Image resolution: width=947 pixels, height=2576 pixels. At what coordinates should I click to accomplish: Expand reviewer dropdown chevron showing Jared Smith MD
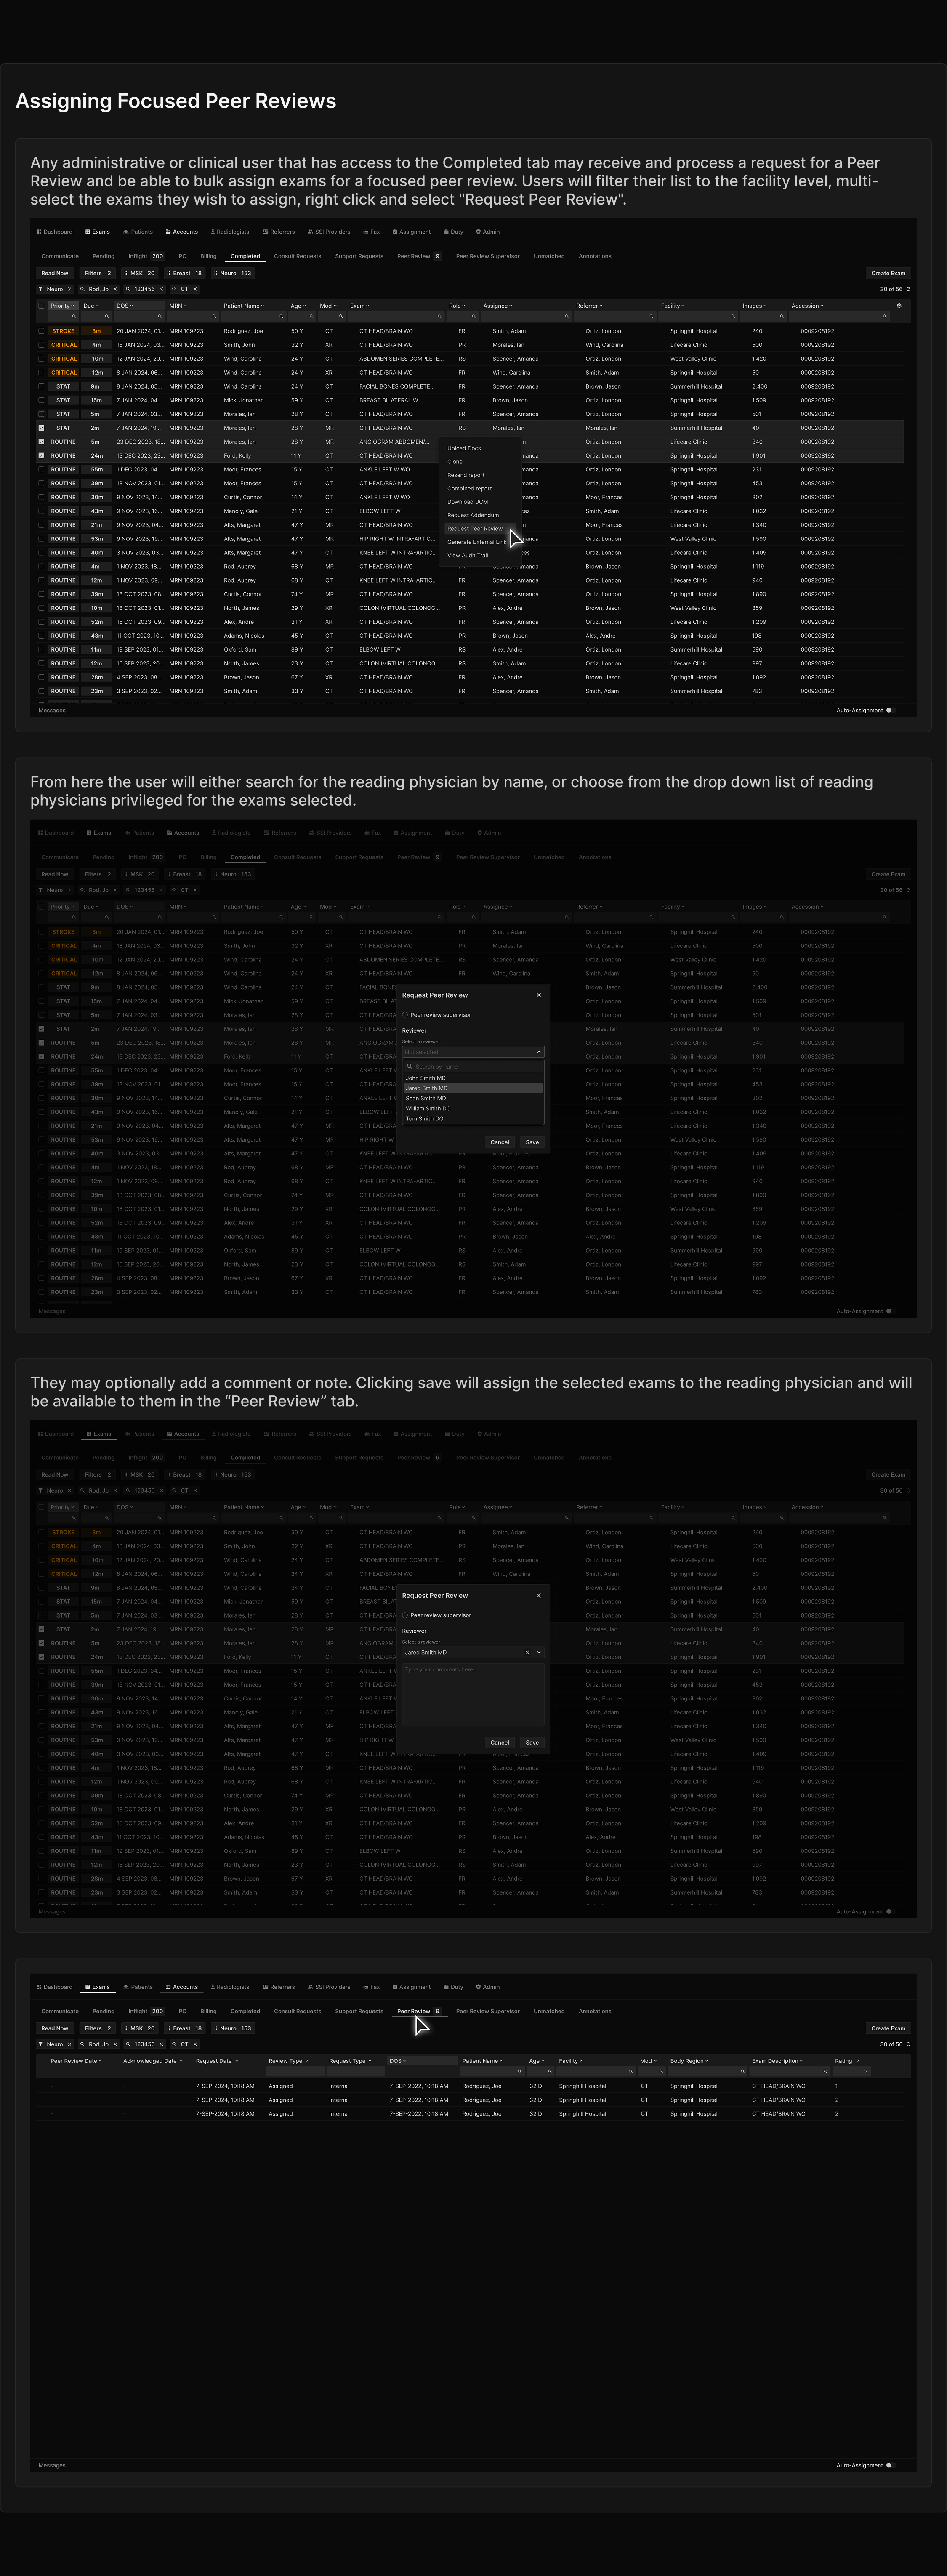pyautogui.click(x=539, y=1652)
